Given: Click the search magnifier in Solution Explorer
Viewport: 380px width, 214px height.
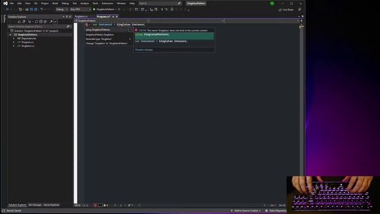Looking at the screenshot, I should pyautogui.click(x=68, y=26).
